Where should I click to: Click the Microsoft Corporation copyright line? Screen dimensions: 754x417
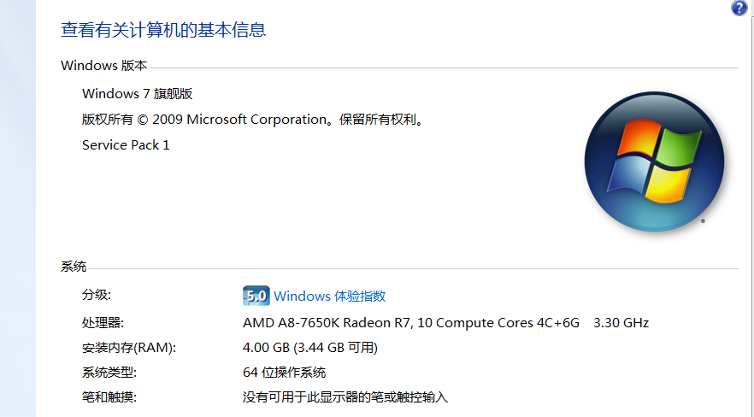pyautogui.click(x=253, y=120)
